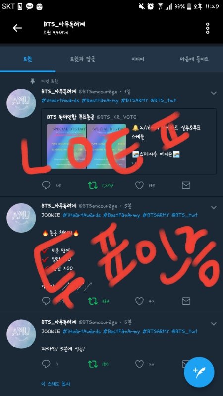Compose a new tweet with floating button
This screenshot has height=396, width=223.
pos(199,372)
